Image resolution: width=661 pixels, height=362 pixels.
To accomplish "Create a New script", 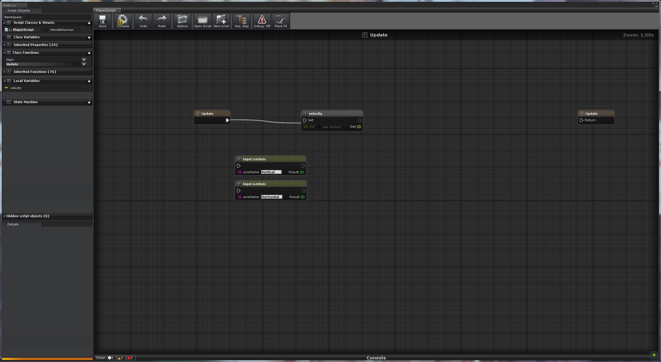I will pos(222,21).
